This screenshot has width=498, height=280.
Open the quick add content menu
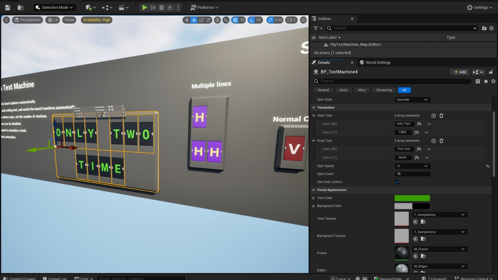click(x=91, y=7)
